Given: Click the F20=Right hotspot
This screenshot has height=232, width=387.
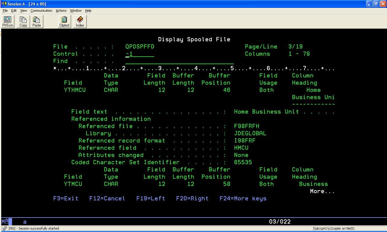Looking at the screenshot, I should click(x=192, y=198).
